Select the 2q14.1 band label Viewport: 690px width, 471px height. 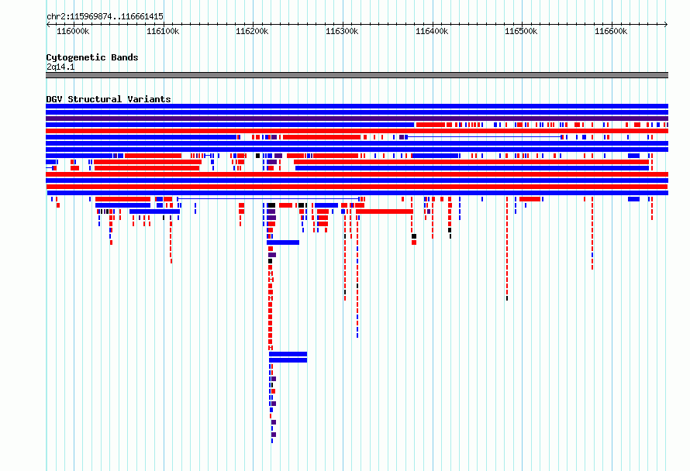(x=60, y=67)
